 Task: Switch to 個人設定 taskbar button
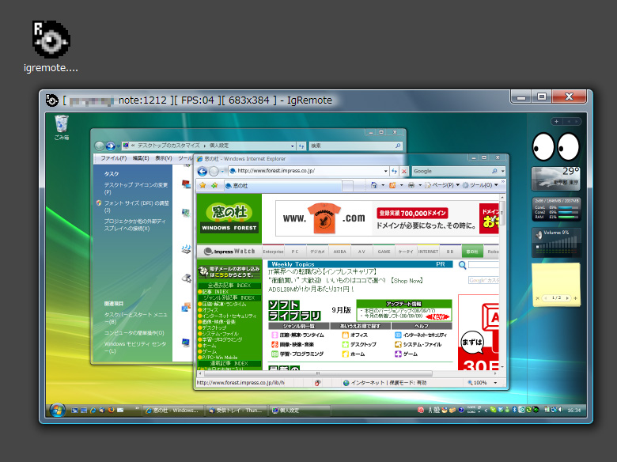(x=300, y=410)
